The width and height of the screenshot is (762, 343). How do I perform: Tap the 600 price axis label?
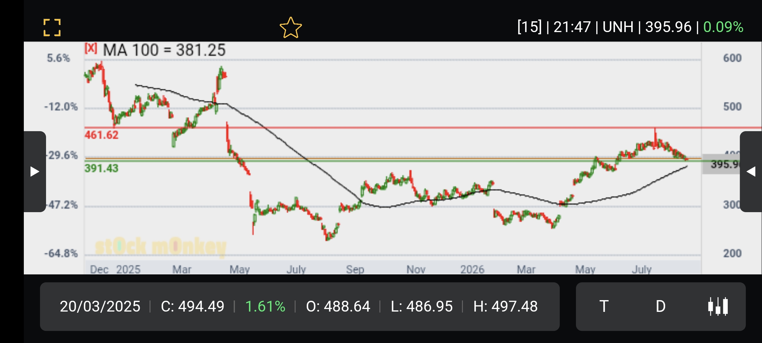(732, 58)
